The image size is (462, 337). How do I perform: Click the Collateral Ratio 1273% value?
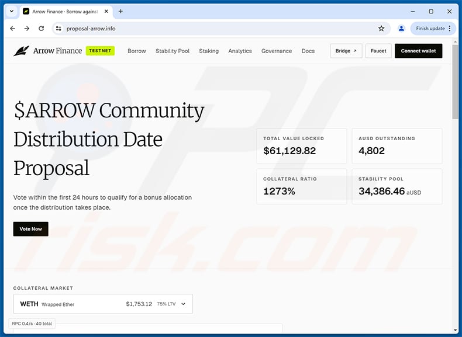tap(279, 192)
